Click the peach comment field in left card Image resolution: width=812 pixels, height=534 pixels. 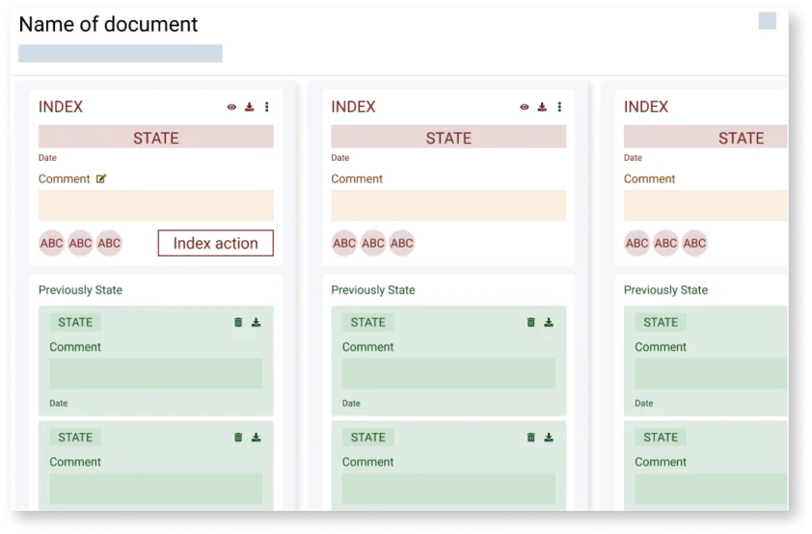(x=156, y=205)
